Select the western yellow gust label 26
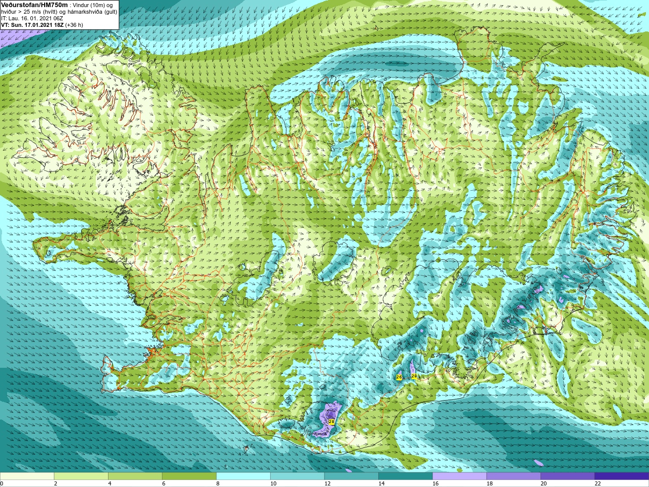 click(399, 377)
